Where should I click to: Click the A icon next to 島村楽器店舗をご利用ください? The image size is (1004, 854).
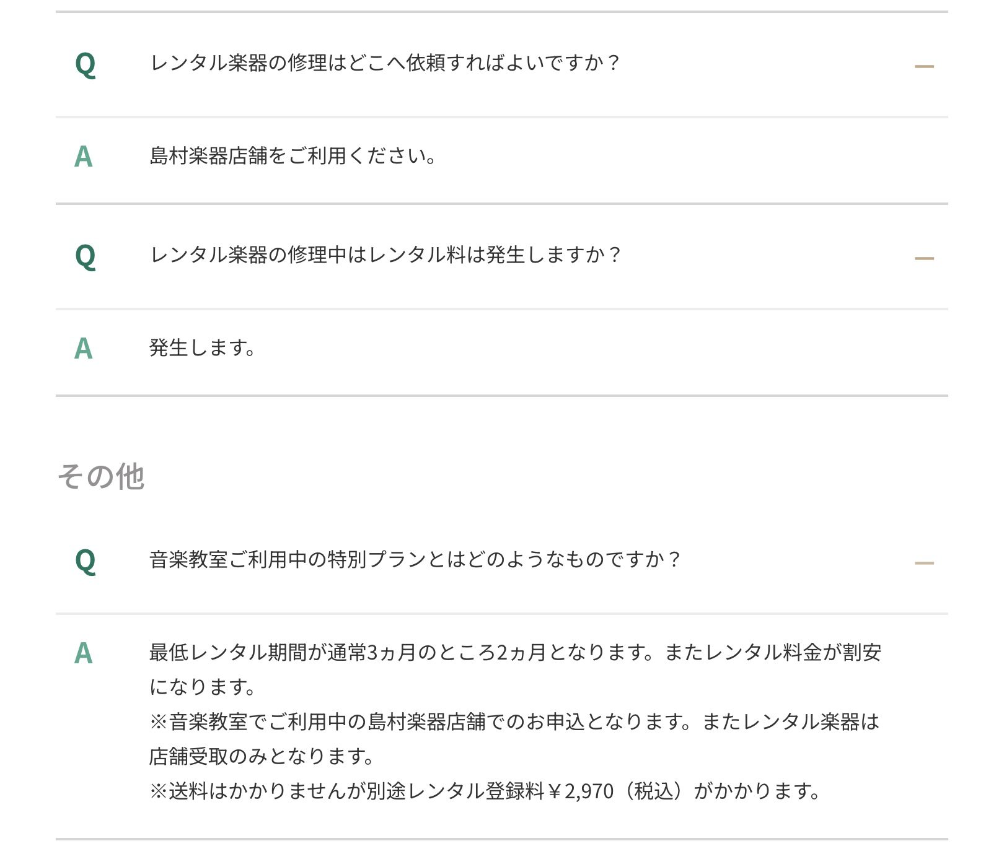coord(84,157)
